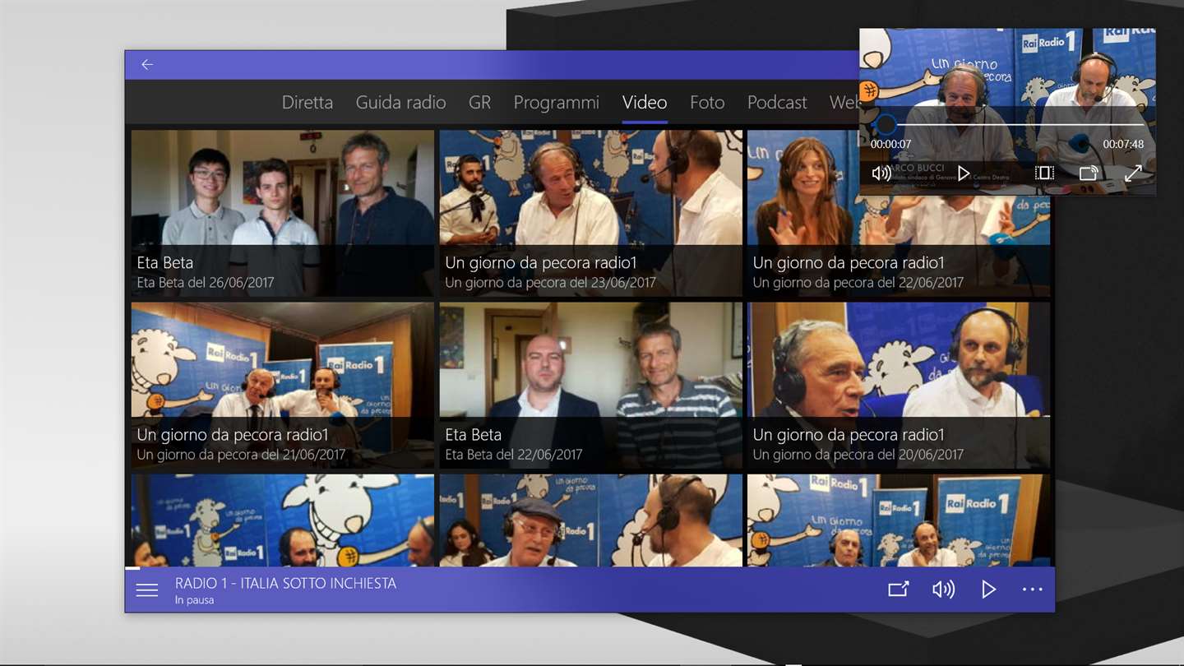This screenshot has width=1184, height=666.
Task: Switch to the Podcast tab
Action: [777, 102]
